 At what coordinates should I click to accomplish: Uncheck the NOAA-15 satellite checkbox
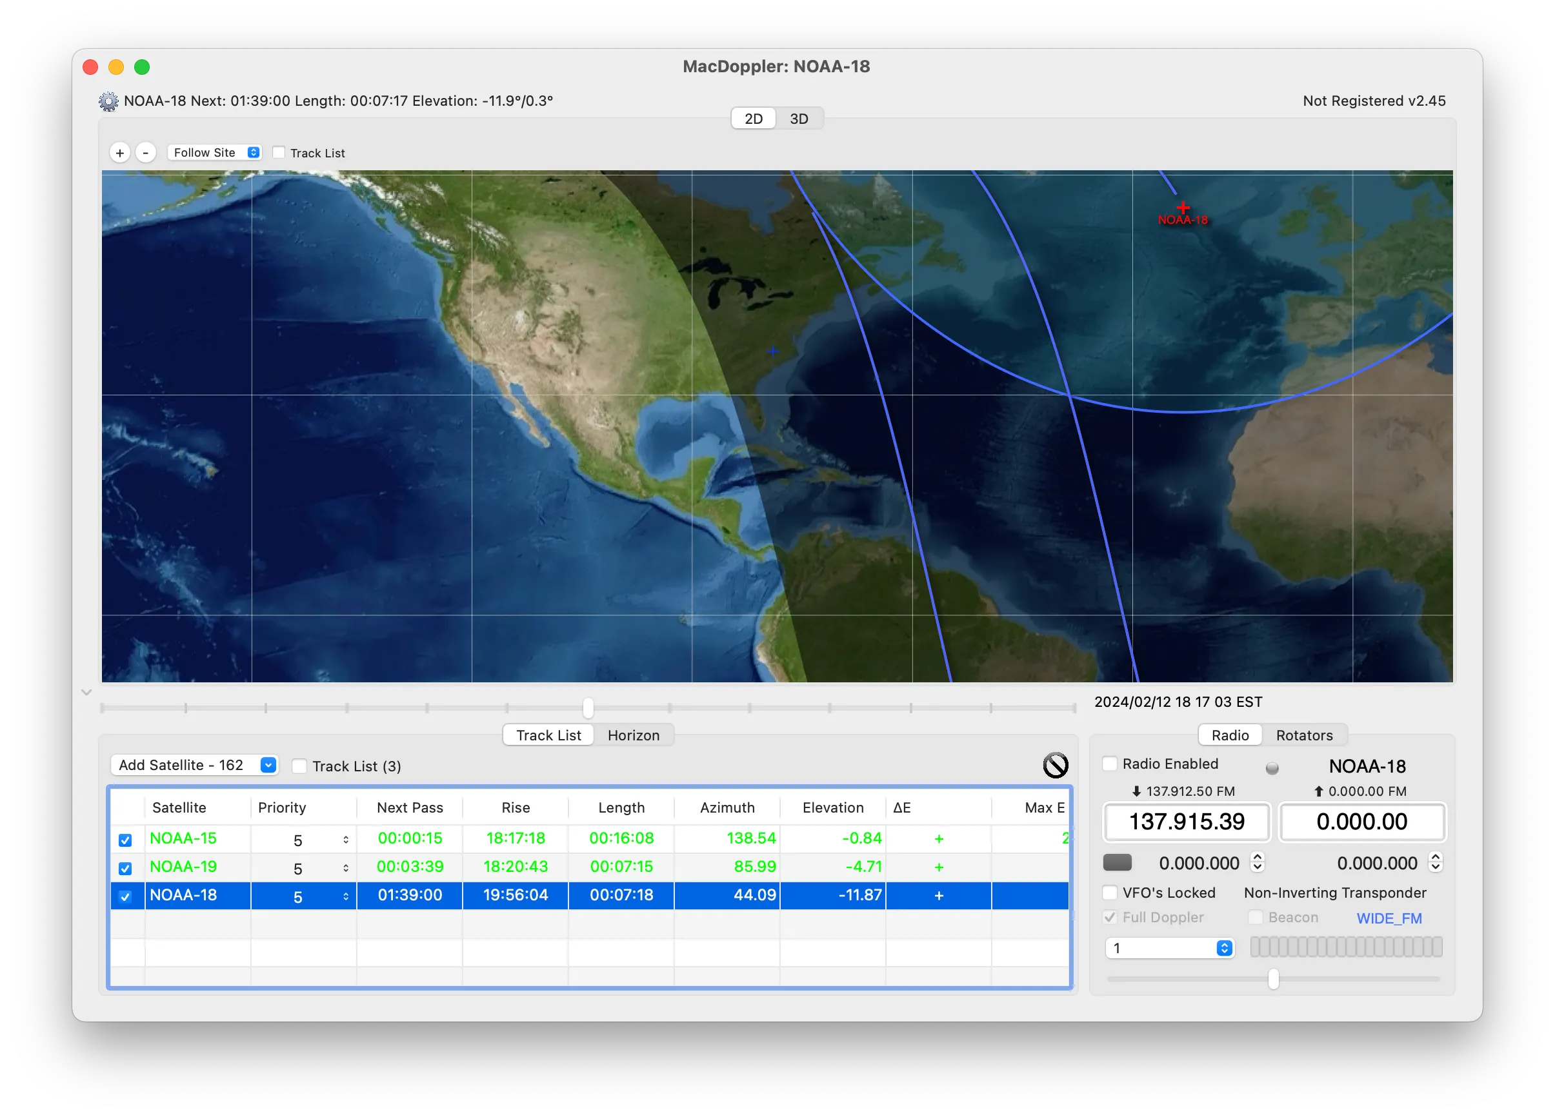pos(125,840)
